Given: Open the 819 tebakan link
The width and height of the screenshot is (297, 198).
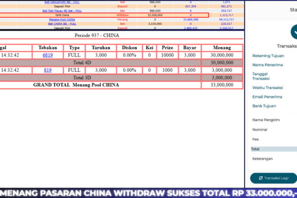Looking at the screenshot, I should click(48, 70).
